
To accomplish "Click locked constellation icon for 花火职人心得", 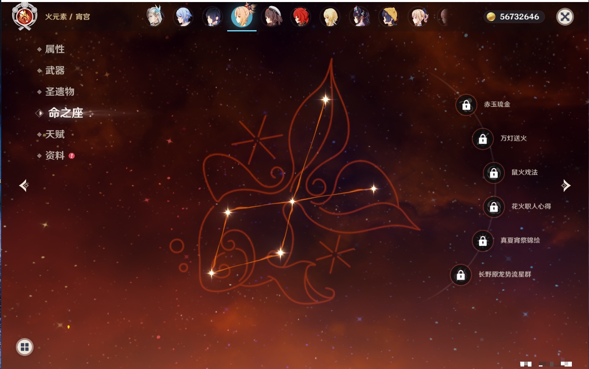I will tap(494, 207).
